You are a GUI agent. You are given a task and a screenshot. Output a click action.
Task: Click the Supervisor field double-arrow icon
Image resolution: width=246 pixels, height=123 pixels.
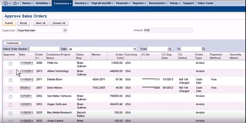[x=65, y=30]
